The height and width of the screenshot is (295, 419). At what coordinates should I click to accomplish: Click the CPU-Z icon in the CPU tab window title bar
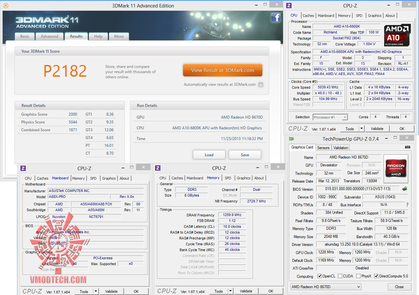pos(288,6)
